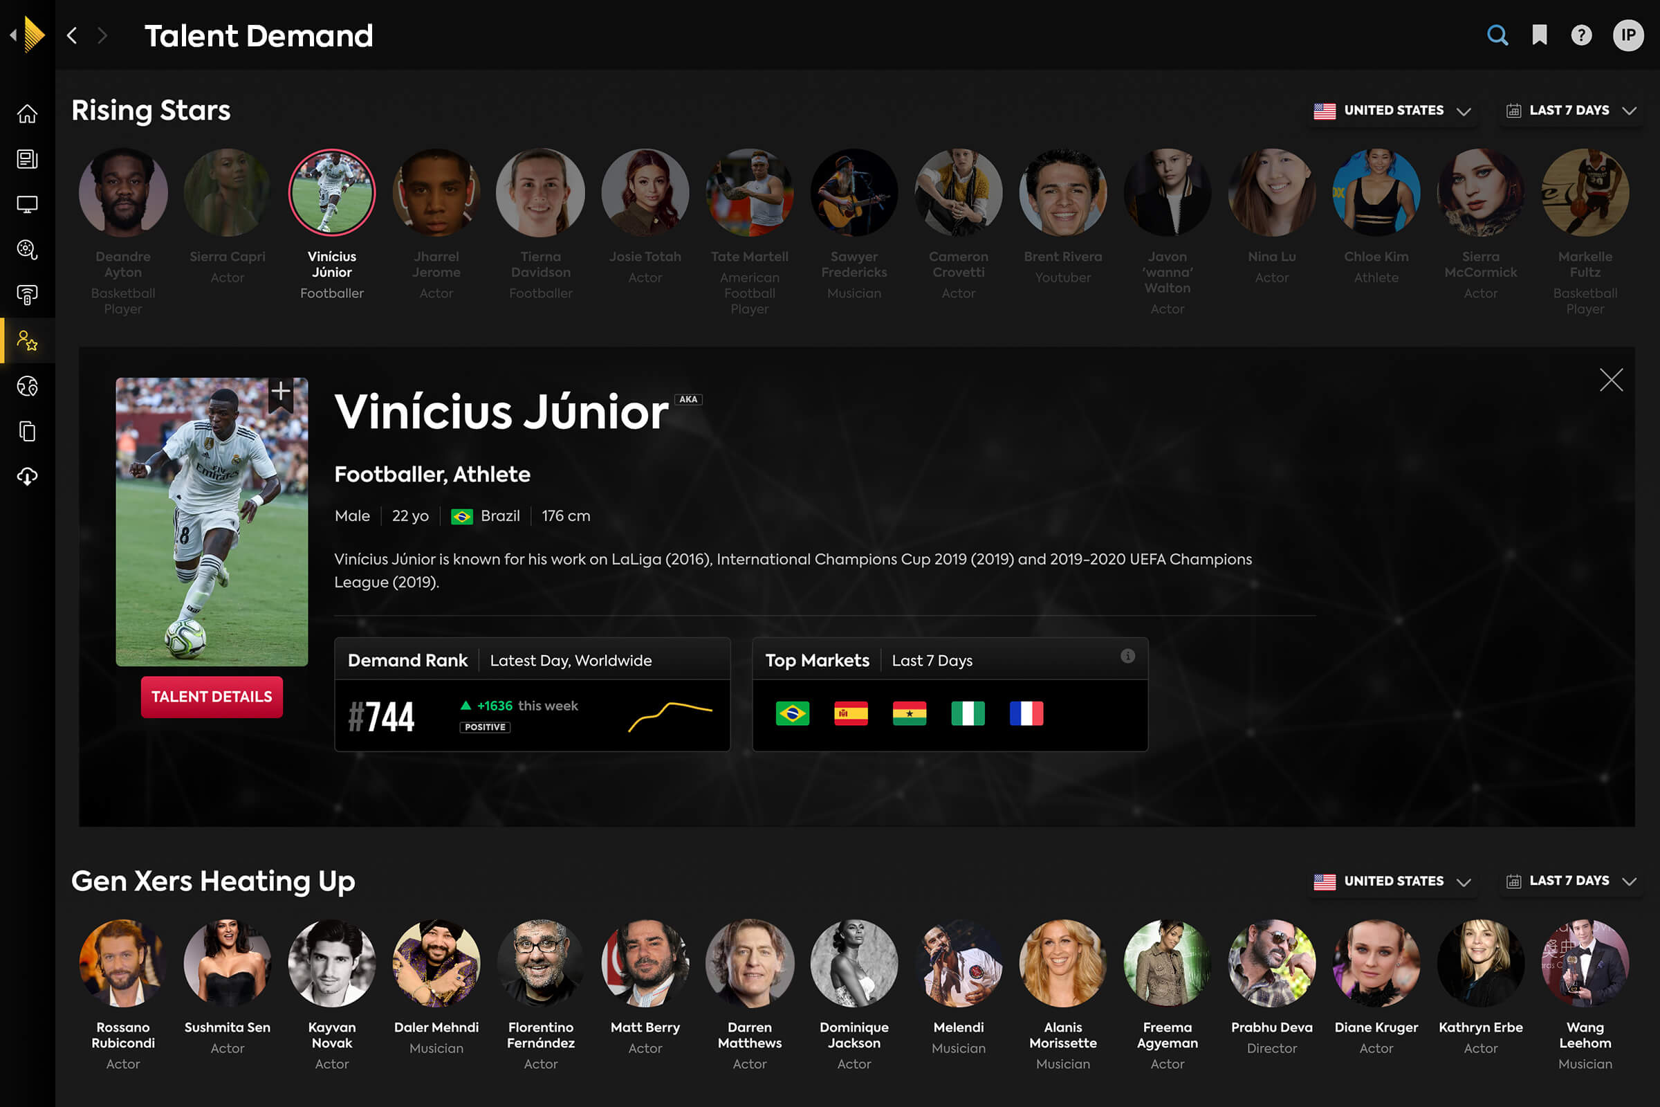The height and width of the screenshot is (1107, 1660).
Task: Open bookmarks icon in top bar
Action: [x=1540, y=35]
